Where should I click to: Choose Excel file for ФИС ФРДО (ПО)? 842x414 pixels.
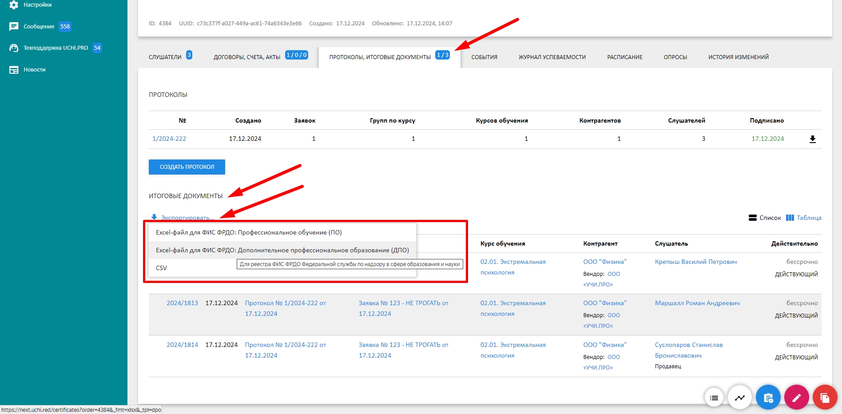(x=282, y=232)
